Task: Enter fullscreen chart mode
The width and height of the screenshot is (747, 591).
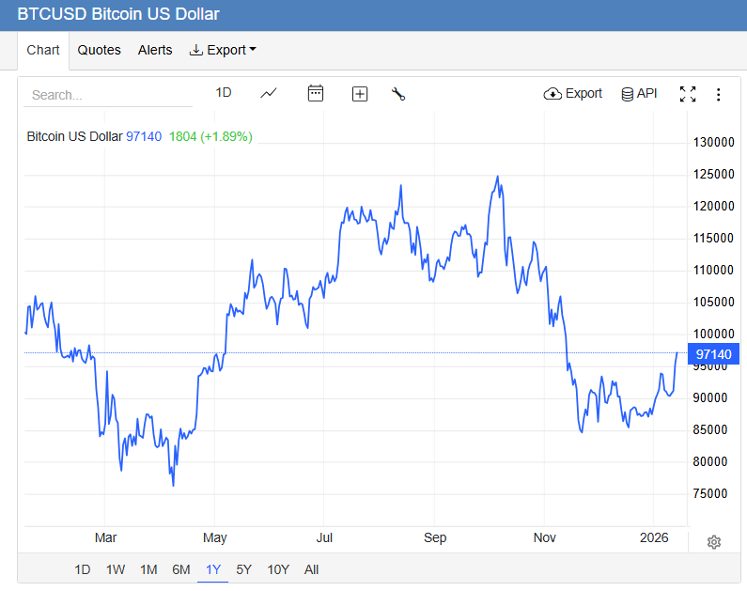Action: tap(688, 94)
